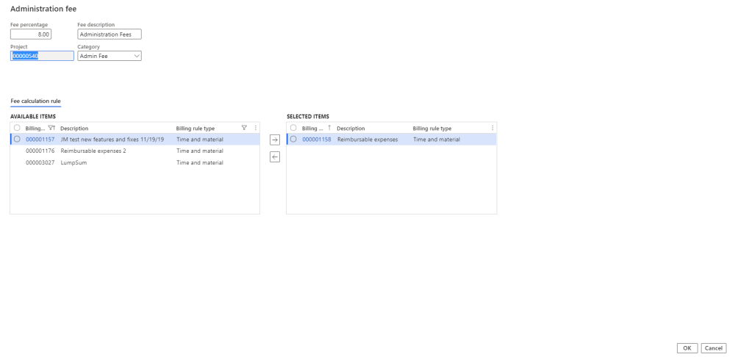The height and width of the screenshot is (357, 735).
Task: Open available items grid options menu
Action: (255, 128)
